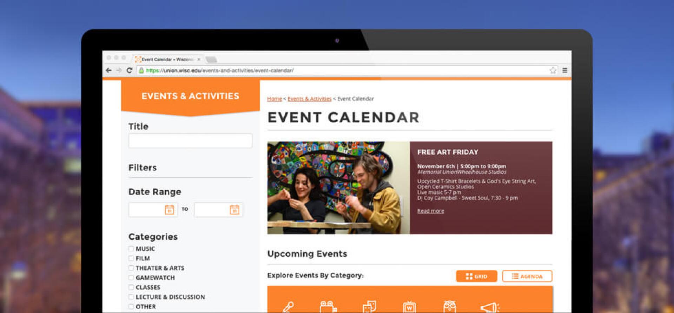Click the browser forward arrow
This screenshot has width=674, height=313.
coord(119,70)
